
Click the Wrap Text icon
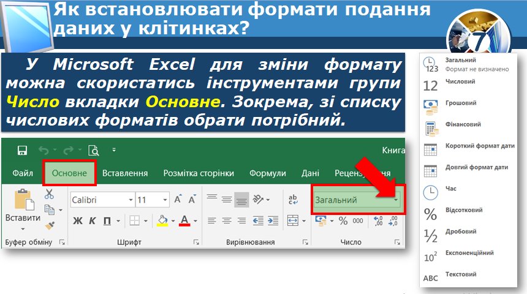point(293,200)
